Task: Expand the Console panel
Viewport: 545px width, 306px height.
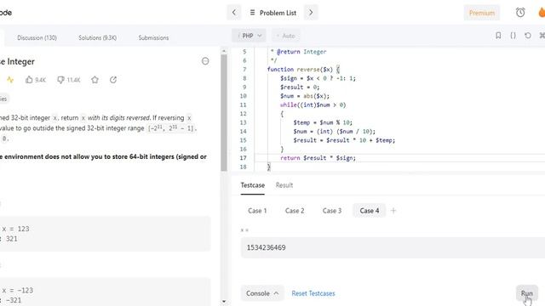Action: (262, 293)
